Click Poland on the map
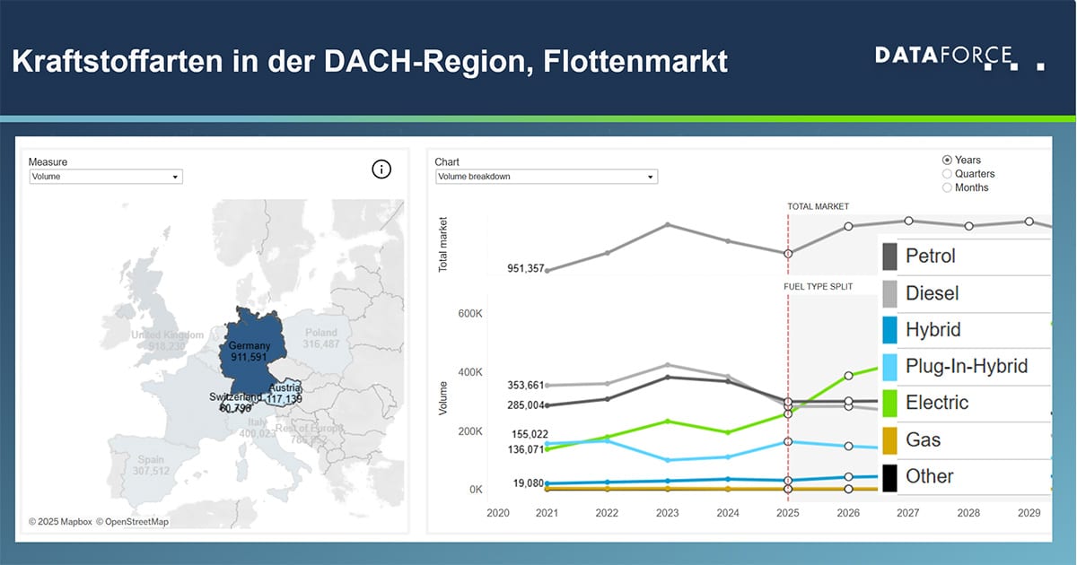Viewport: 1077px width, 565px height. 320,338
